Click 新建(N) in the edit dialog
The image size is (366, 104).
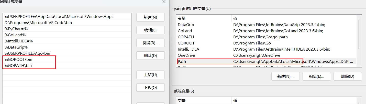point(150,17)
